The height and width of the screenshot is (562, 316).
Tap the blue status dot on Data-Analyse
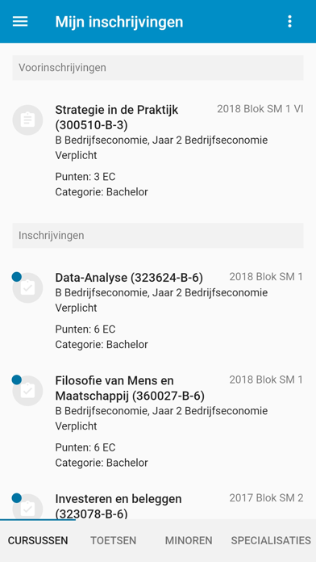click(16, 277)
